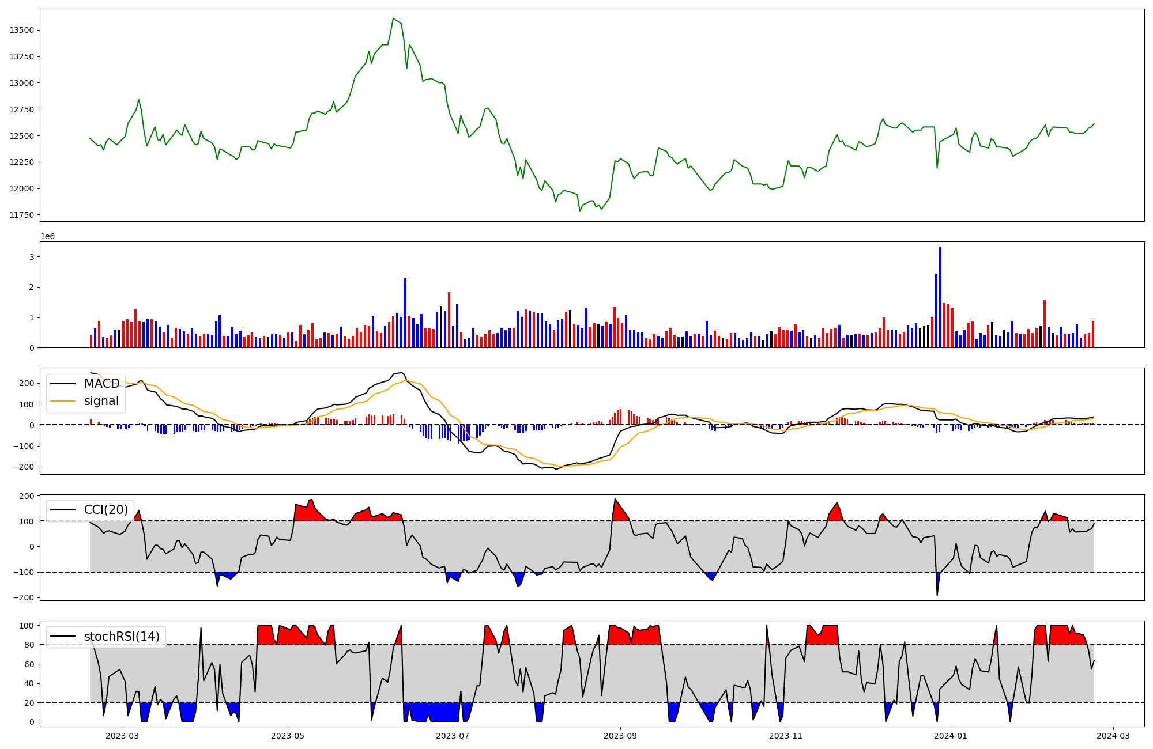Click the stochRSI(14) legend entry
Image resolution: width=1153 pixels, height=749 pixels.
[122, 637]
